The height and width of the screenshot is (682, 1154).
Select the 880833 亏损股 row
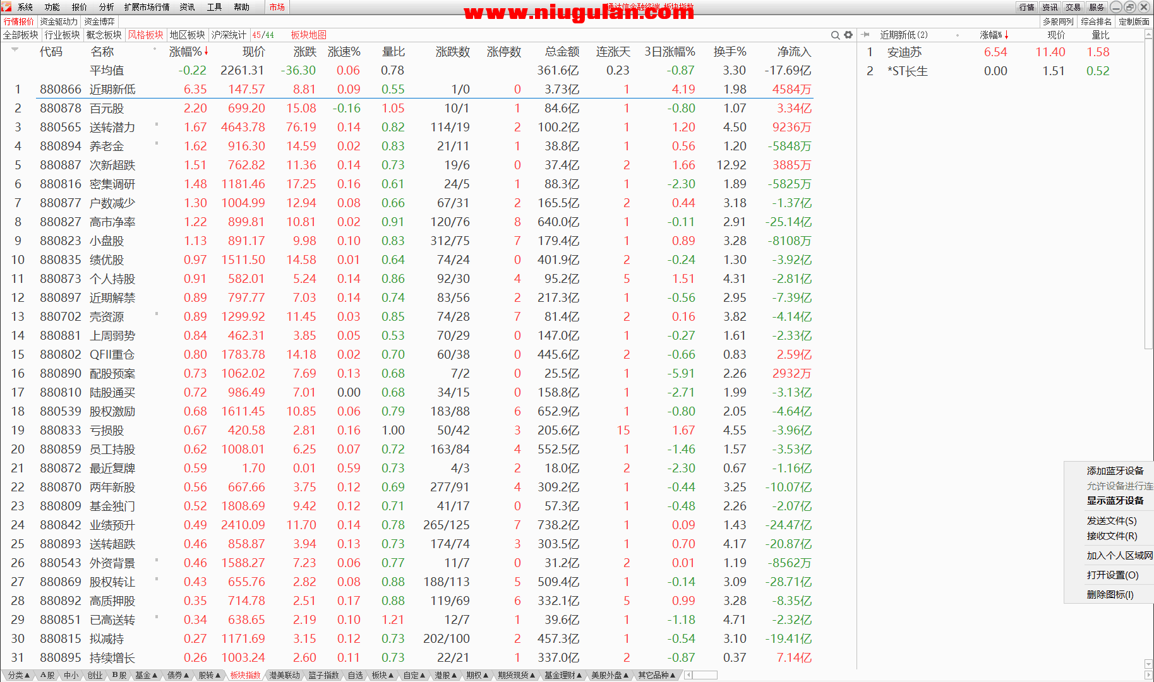407,430
